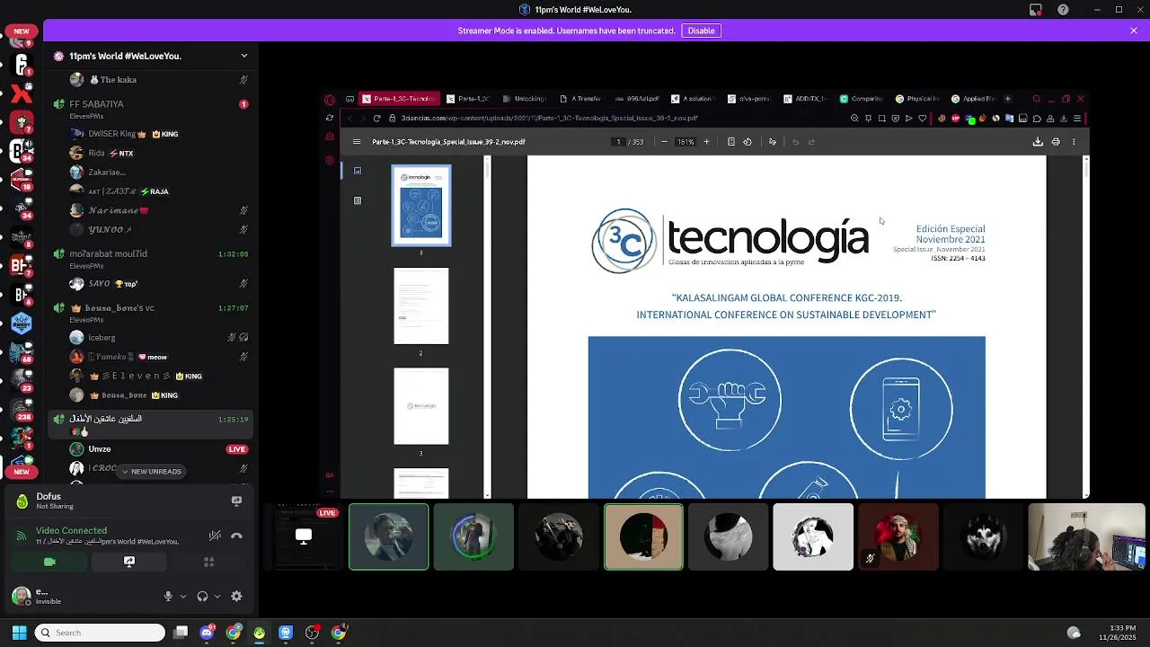Viewport: 1150px width, 647px height.
Task: Click the screen share button in the voice panel
Action: coord(129,562)
